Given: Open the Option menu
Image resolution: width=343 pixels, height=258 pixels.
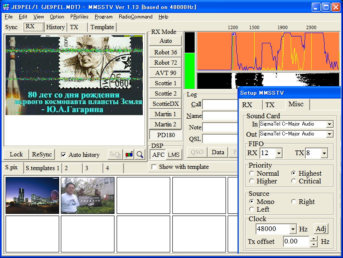Looking at the screenshot, I should pos(57,17).
